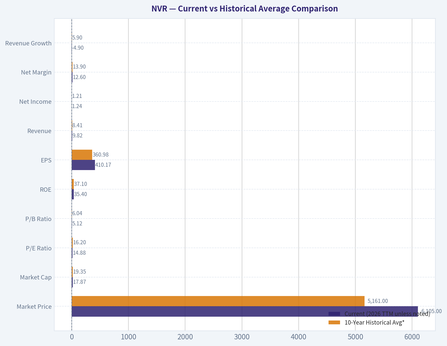Viewport: 447px width, 346px height.
Task: Click the x-axis tick label '3000'
Action: (242, 337)
